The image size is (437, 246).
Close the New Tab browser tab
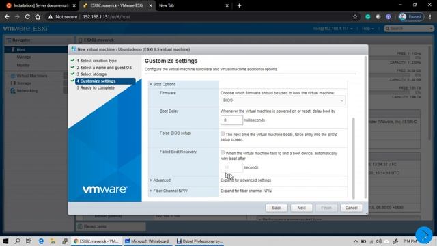pos(227,5)
